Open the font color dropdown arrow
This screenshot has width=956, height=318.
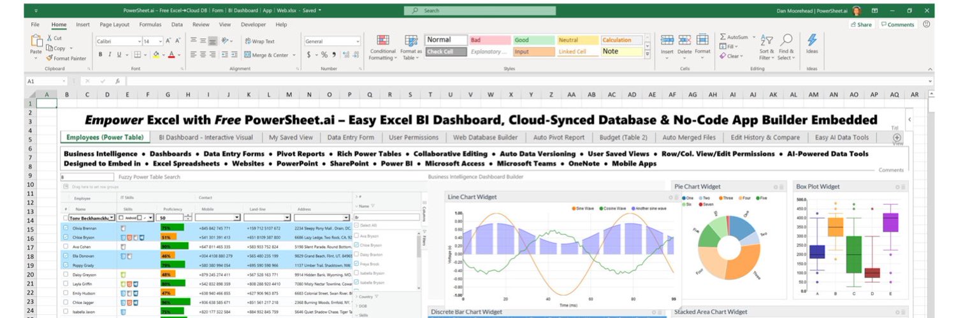[x=178, y=55]
